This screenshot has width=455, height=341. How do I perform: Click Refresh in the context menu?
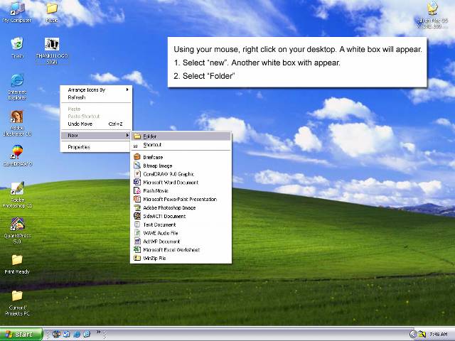pyautogui.click(x=96, y=97)
